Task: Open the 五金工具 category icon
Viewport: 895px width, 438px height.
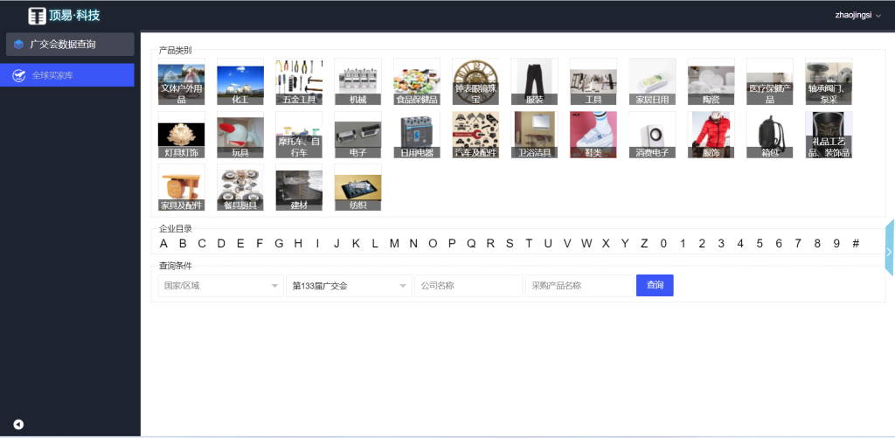Action: [x=299, y=81]
